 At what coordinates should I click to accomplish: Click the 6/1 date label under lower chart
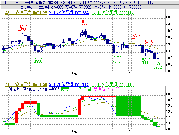point(131,132)
